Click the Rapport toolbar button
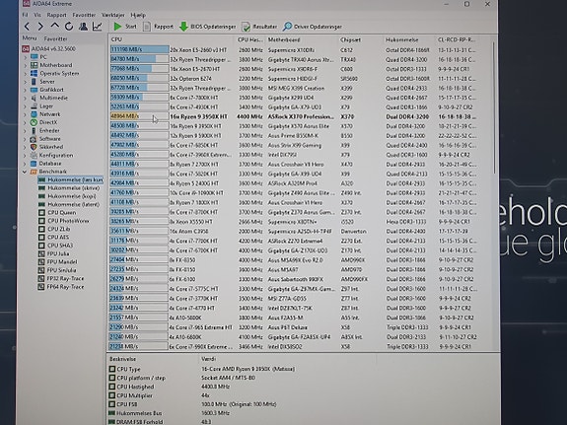 click(159, 27)
